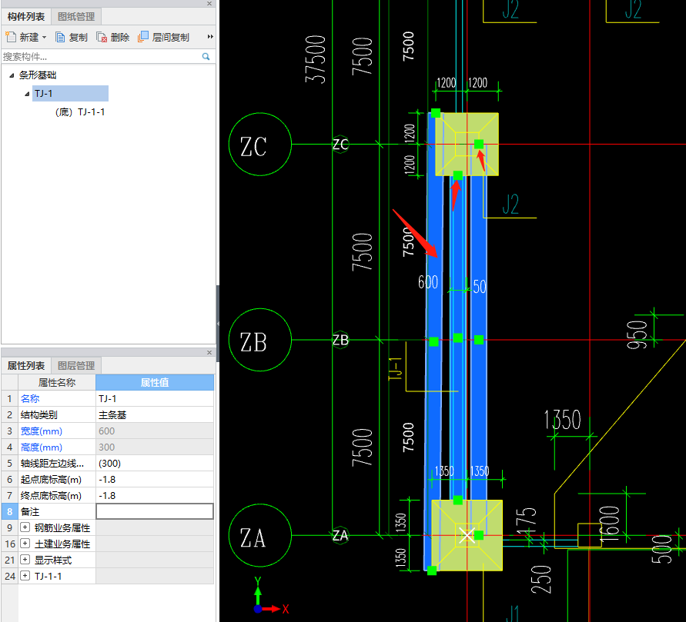Click the 高度(mm) value 300
This screenshot has width=686, height=622.
(155, 447)
